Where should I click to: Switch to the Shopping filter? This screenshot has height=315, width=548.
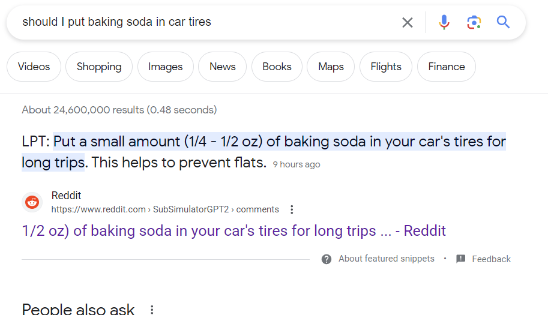tap(99, 67)
